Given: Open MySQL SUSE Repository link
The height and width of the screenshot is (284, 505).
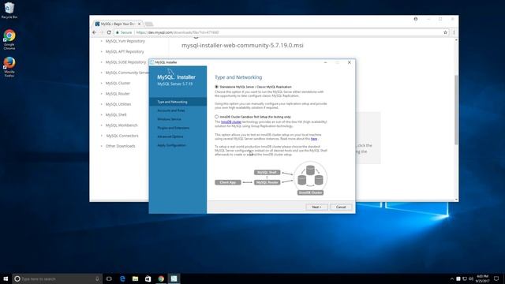Looking at the screenshot, I should [x=125, y=62].
